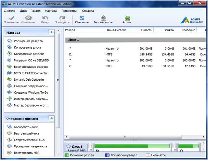Collapse the Операции с дисками panel
Screen dimensions: 208x160
tap(51, 119)
